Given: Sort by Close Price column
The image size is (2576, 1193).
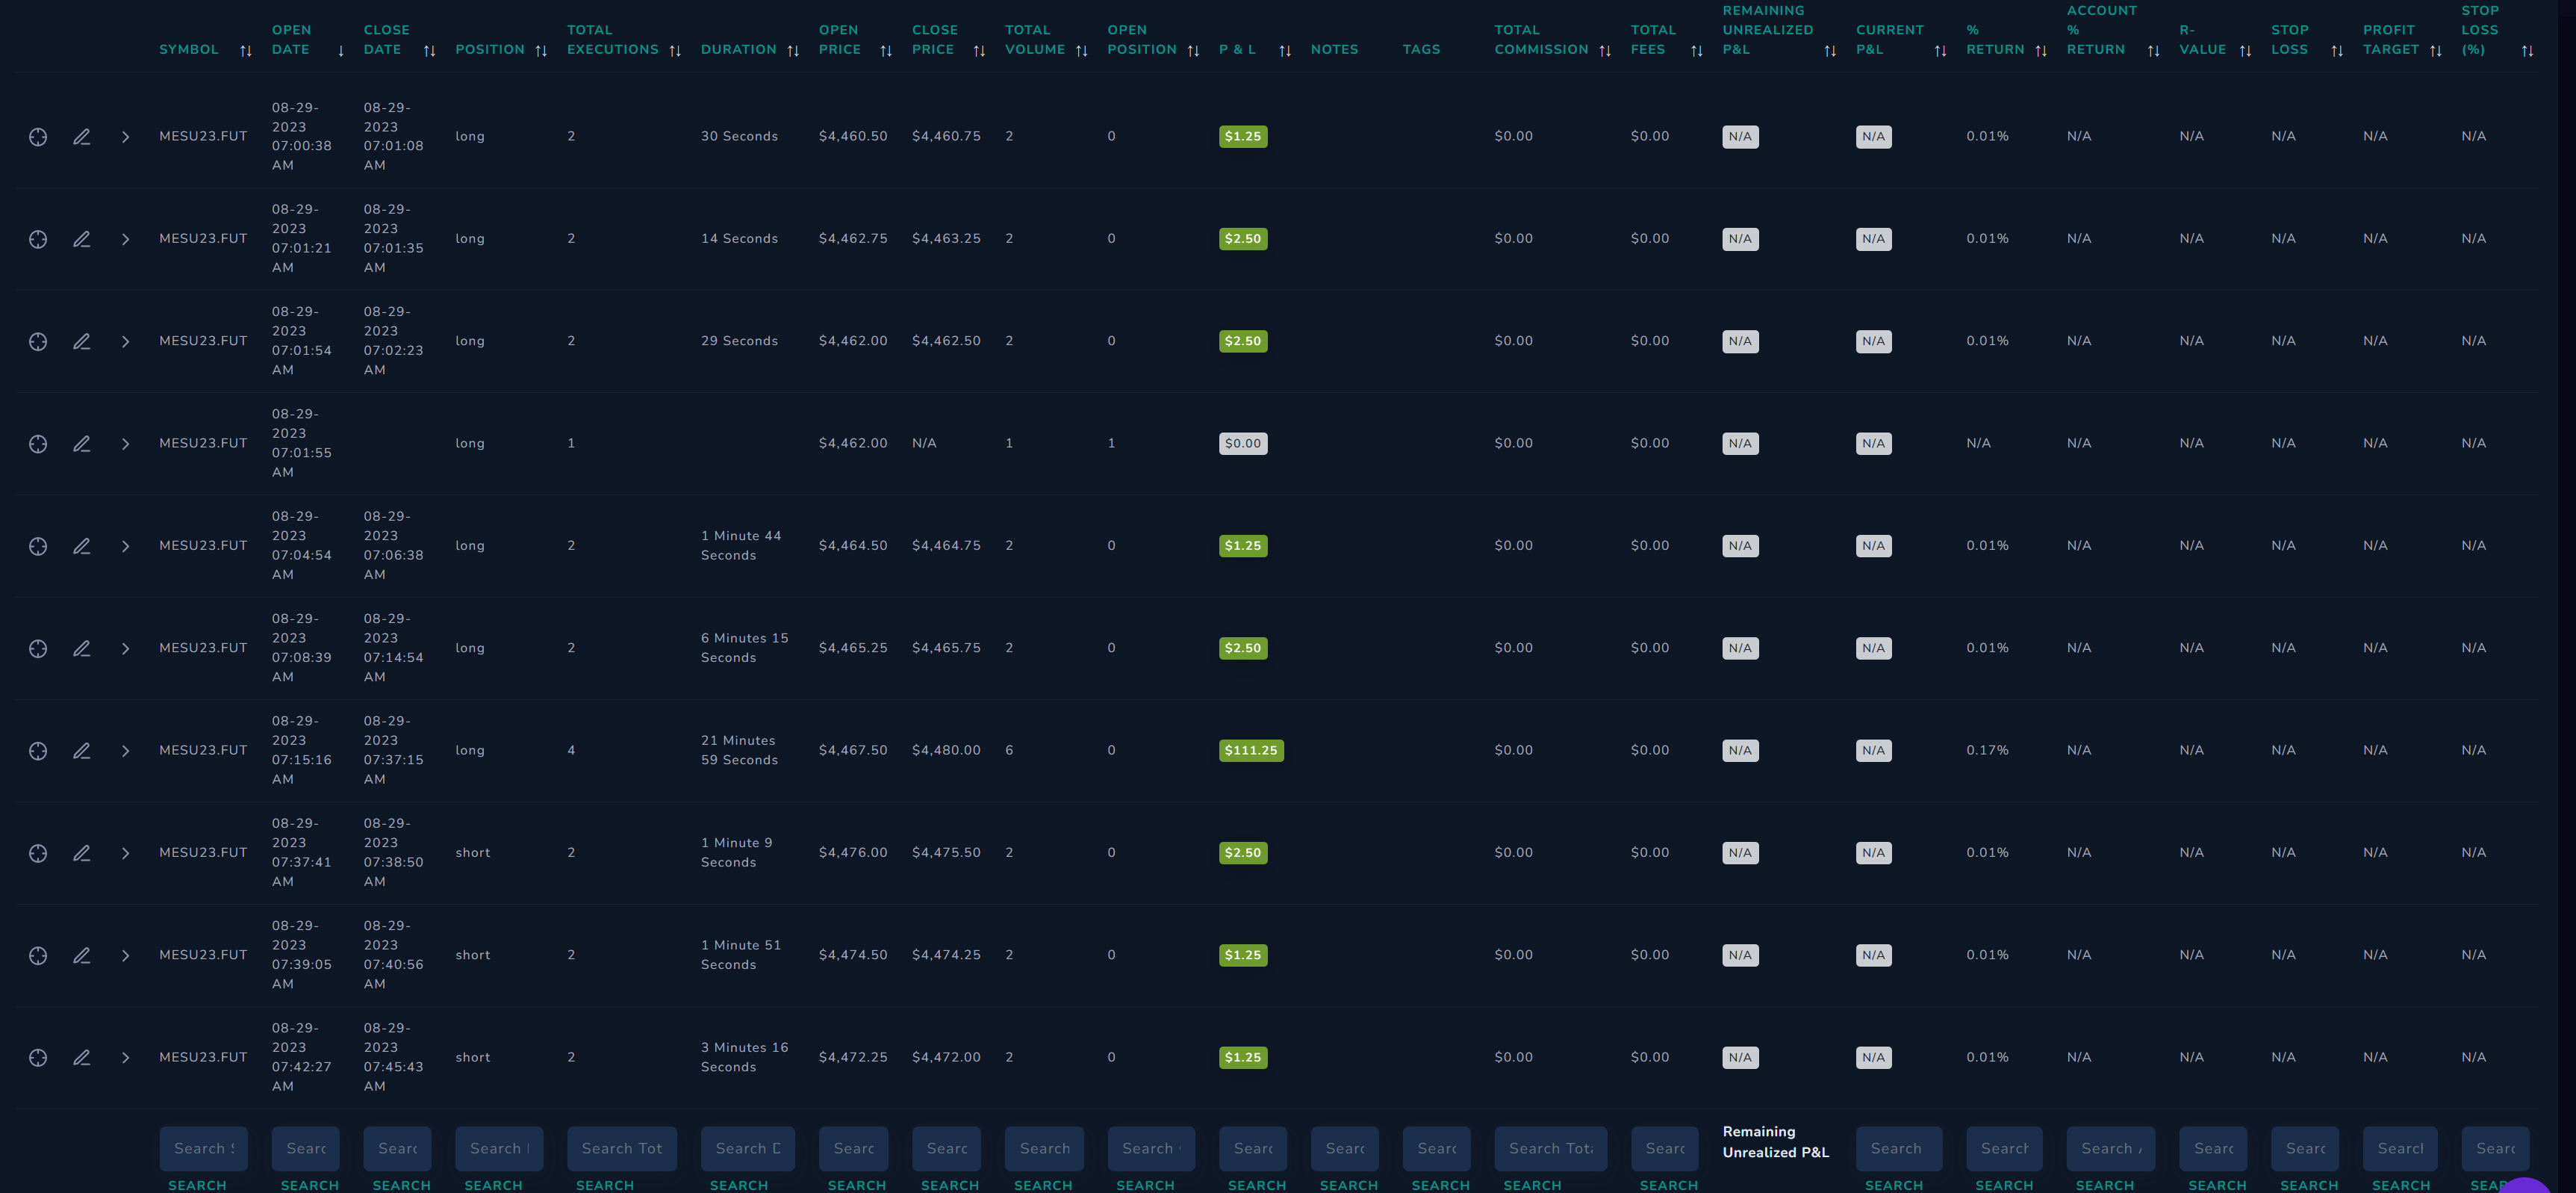Looking at the screenshot, I should click(979, 51).
